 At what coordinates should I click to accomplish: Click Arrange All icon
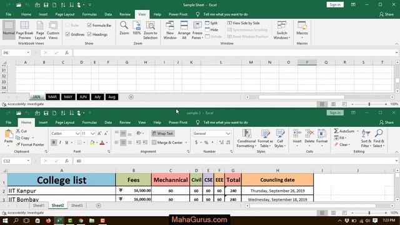[184, 30]
